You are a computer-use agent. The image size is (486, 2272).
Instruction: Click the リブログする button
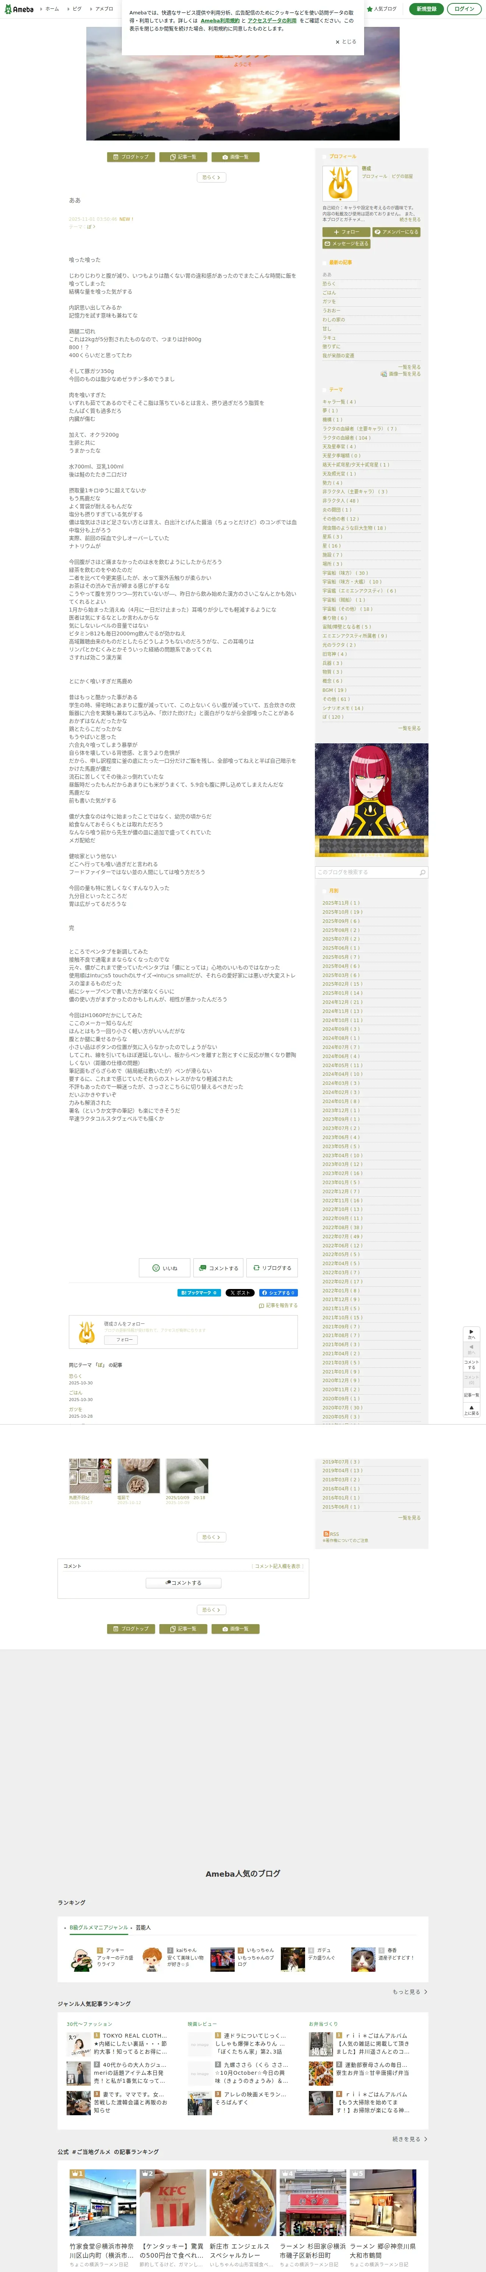272,1268
